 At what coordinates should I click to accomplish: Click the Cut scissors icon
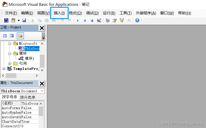click(x=32, y=20)
